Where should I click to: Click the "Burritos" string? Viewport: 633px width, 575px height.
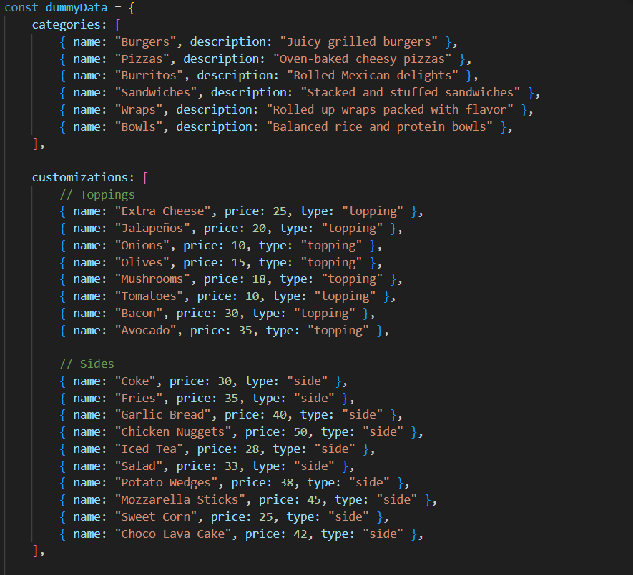149,76
